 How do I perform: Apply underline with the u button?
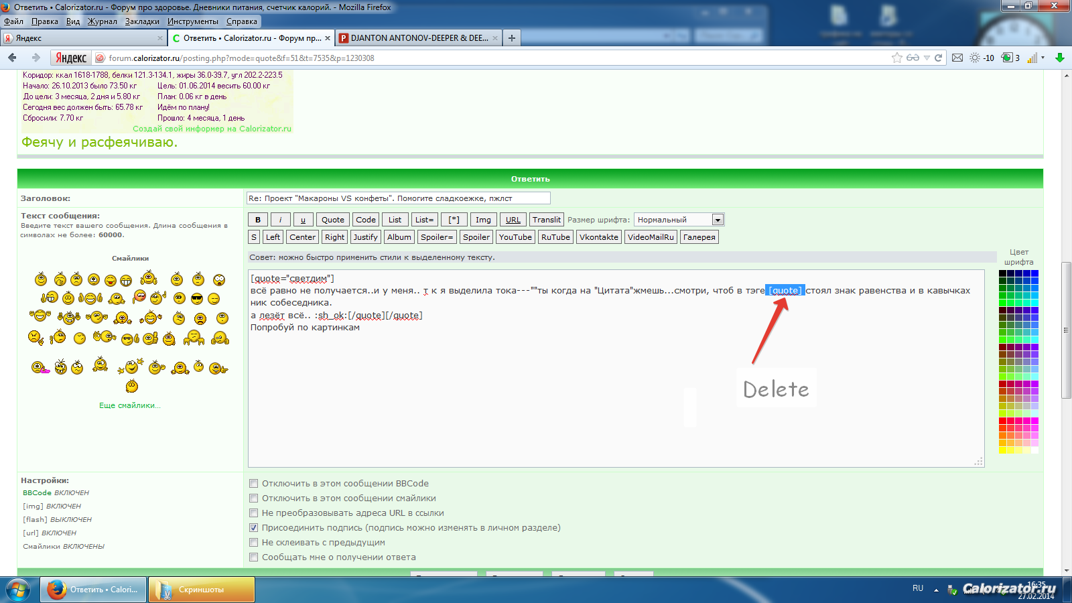303,220
